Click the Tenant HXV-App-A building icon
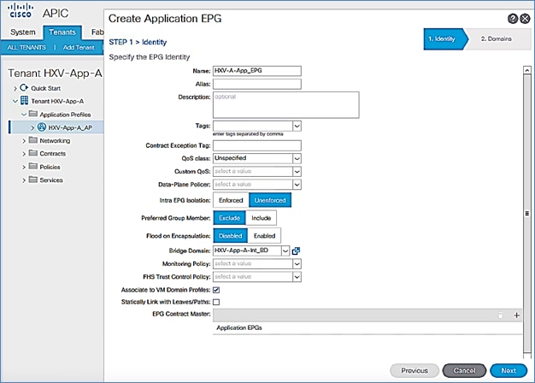Screen dimensions: 535x383 (x=24, y=101)
